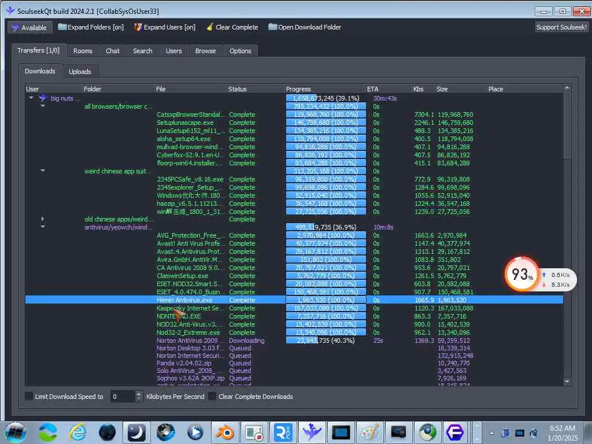Click the downloads list scroll up arrow
The image size is (592, 444).
pos(567,88)
